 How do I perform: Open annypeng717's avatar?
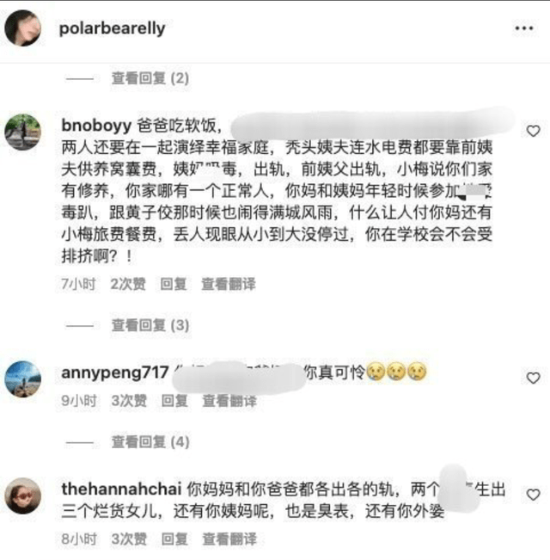(23, 379)
